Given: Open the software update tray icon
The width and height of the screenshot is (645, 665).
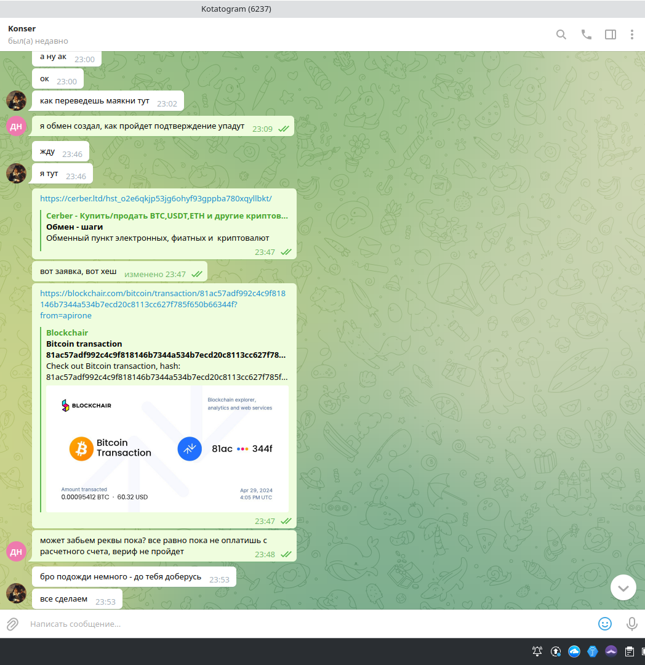Looking at the screenshot, I should 556,651.
